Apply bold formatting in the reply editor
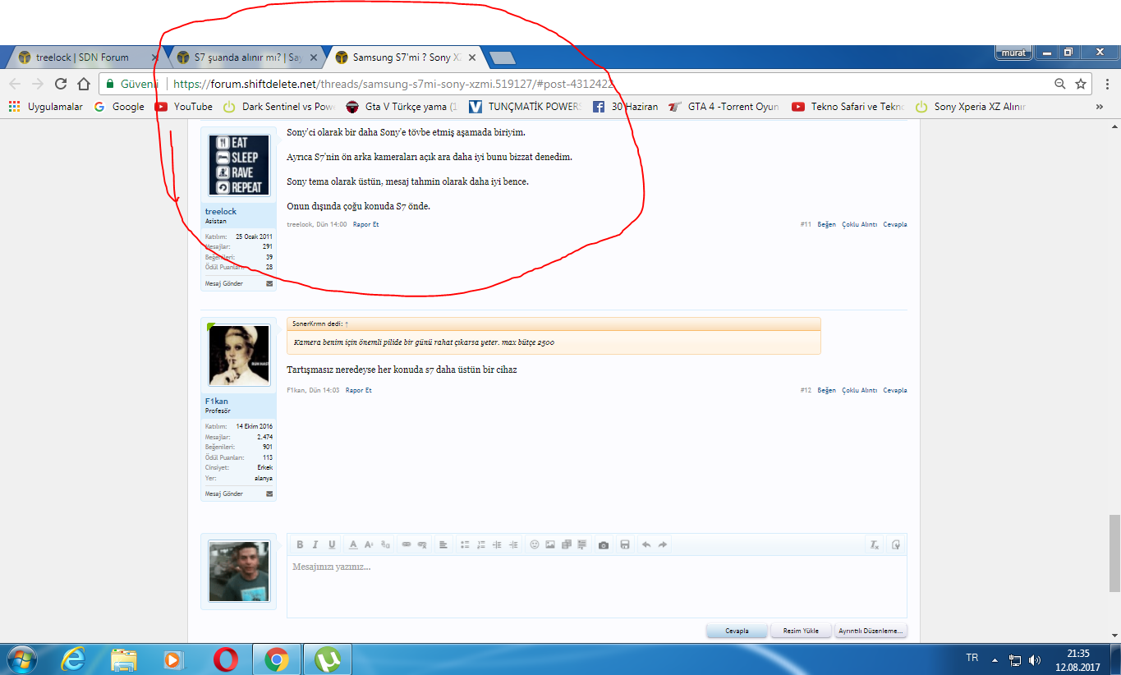Image resolution: width=1121 pixels, height=675 pixels. tap(300, 544)
